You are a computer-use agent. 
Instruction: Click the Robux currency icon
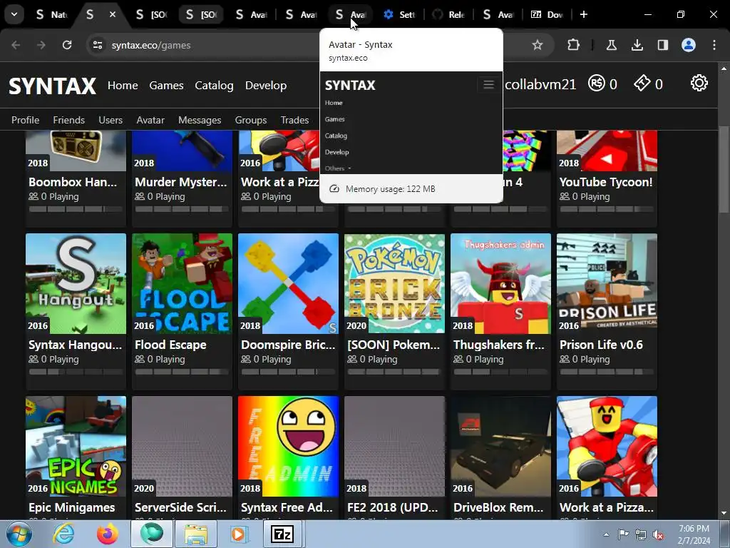(597, 83)
